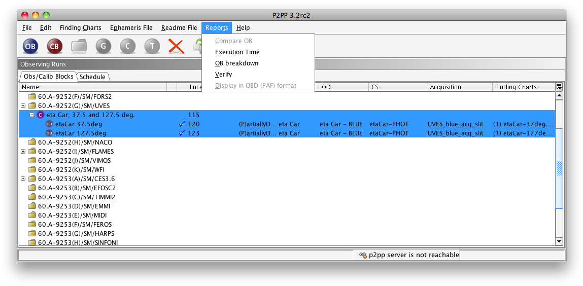Expand the 60.A-9252(I)/SM/FLAMES folder

pos(23,152)
